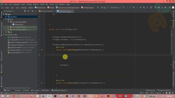
Task: Click the Make Project hammer icon
Action: (98, 8)
